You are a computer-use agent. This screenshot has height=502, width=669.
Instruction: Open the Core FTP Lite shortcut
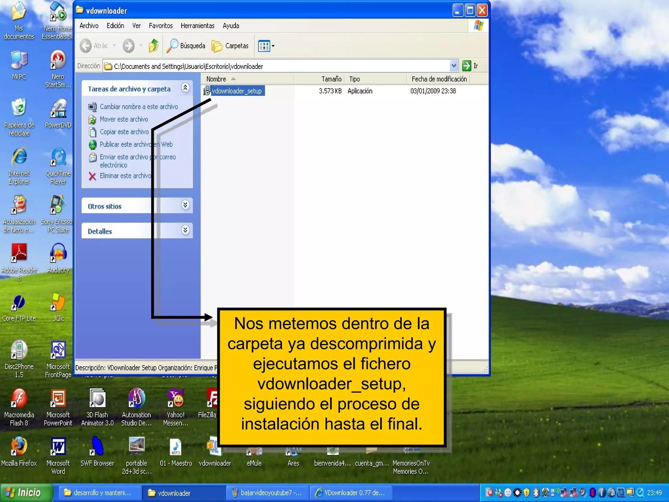point(19,307)
